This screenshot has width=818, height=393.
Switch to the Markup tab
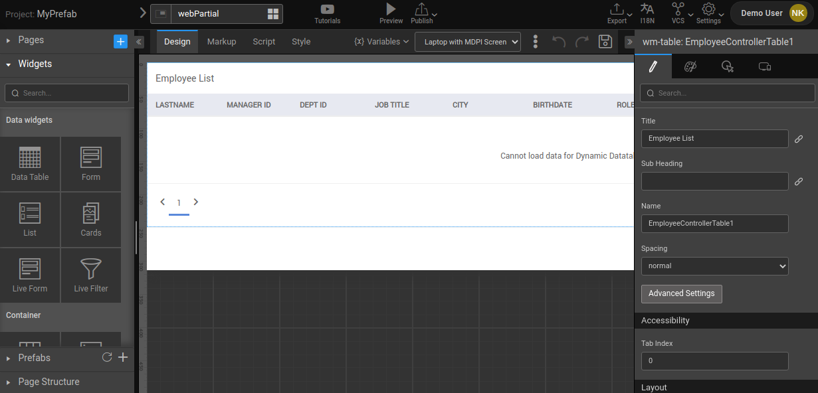[221, 41]
